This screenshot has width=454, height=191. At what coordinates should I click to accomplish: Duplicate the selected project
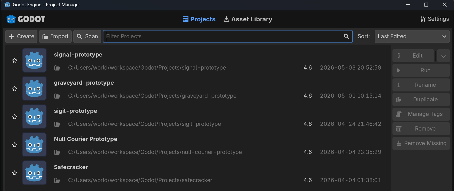coord(421,100)
